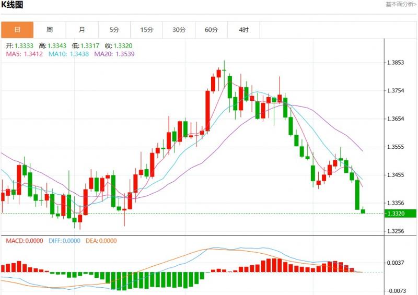Click the MA20 indicator label
Image resolution: width=418 pixels, height=295 pixels.
[x=114, y=53]
